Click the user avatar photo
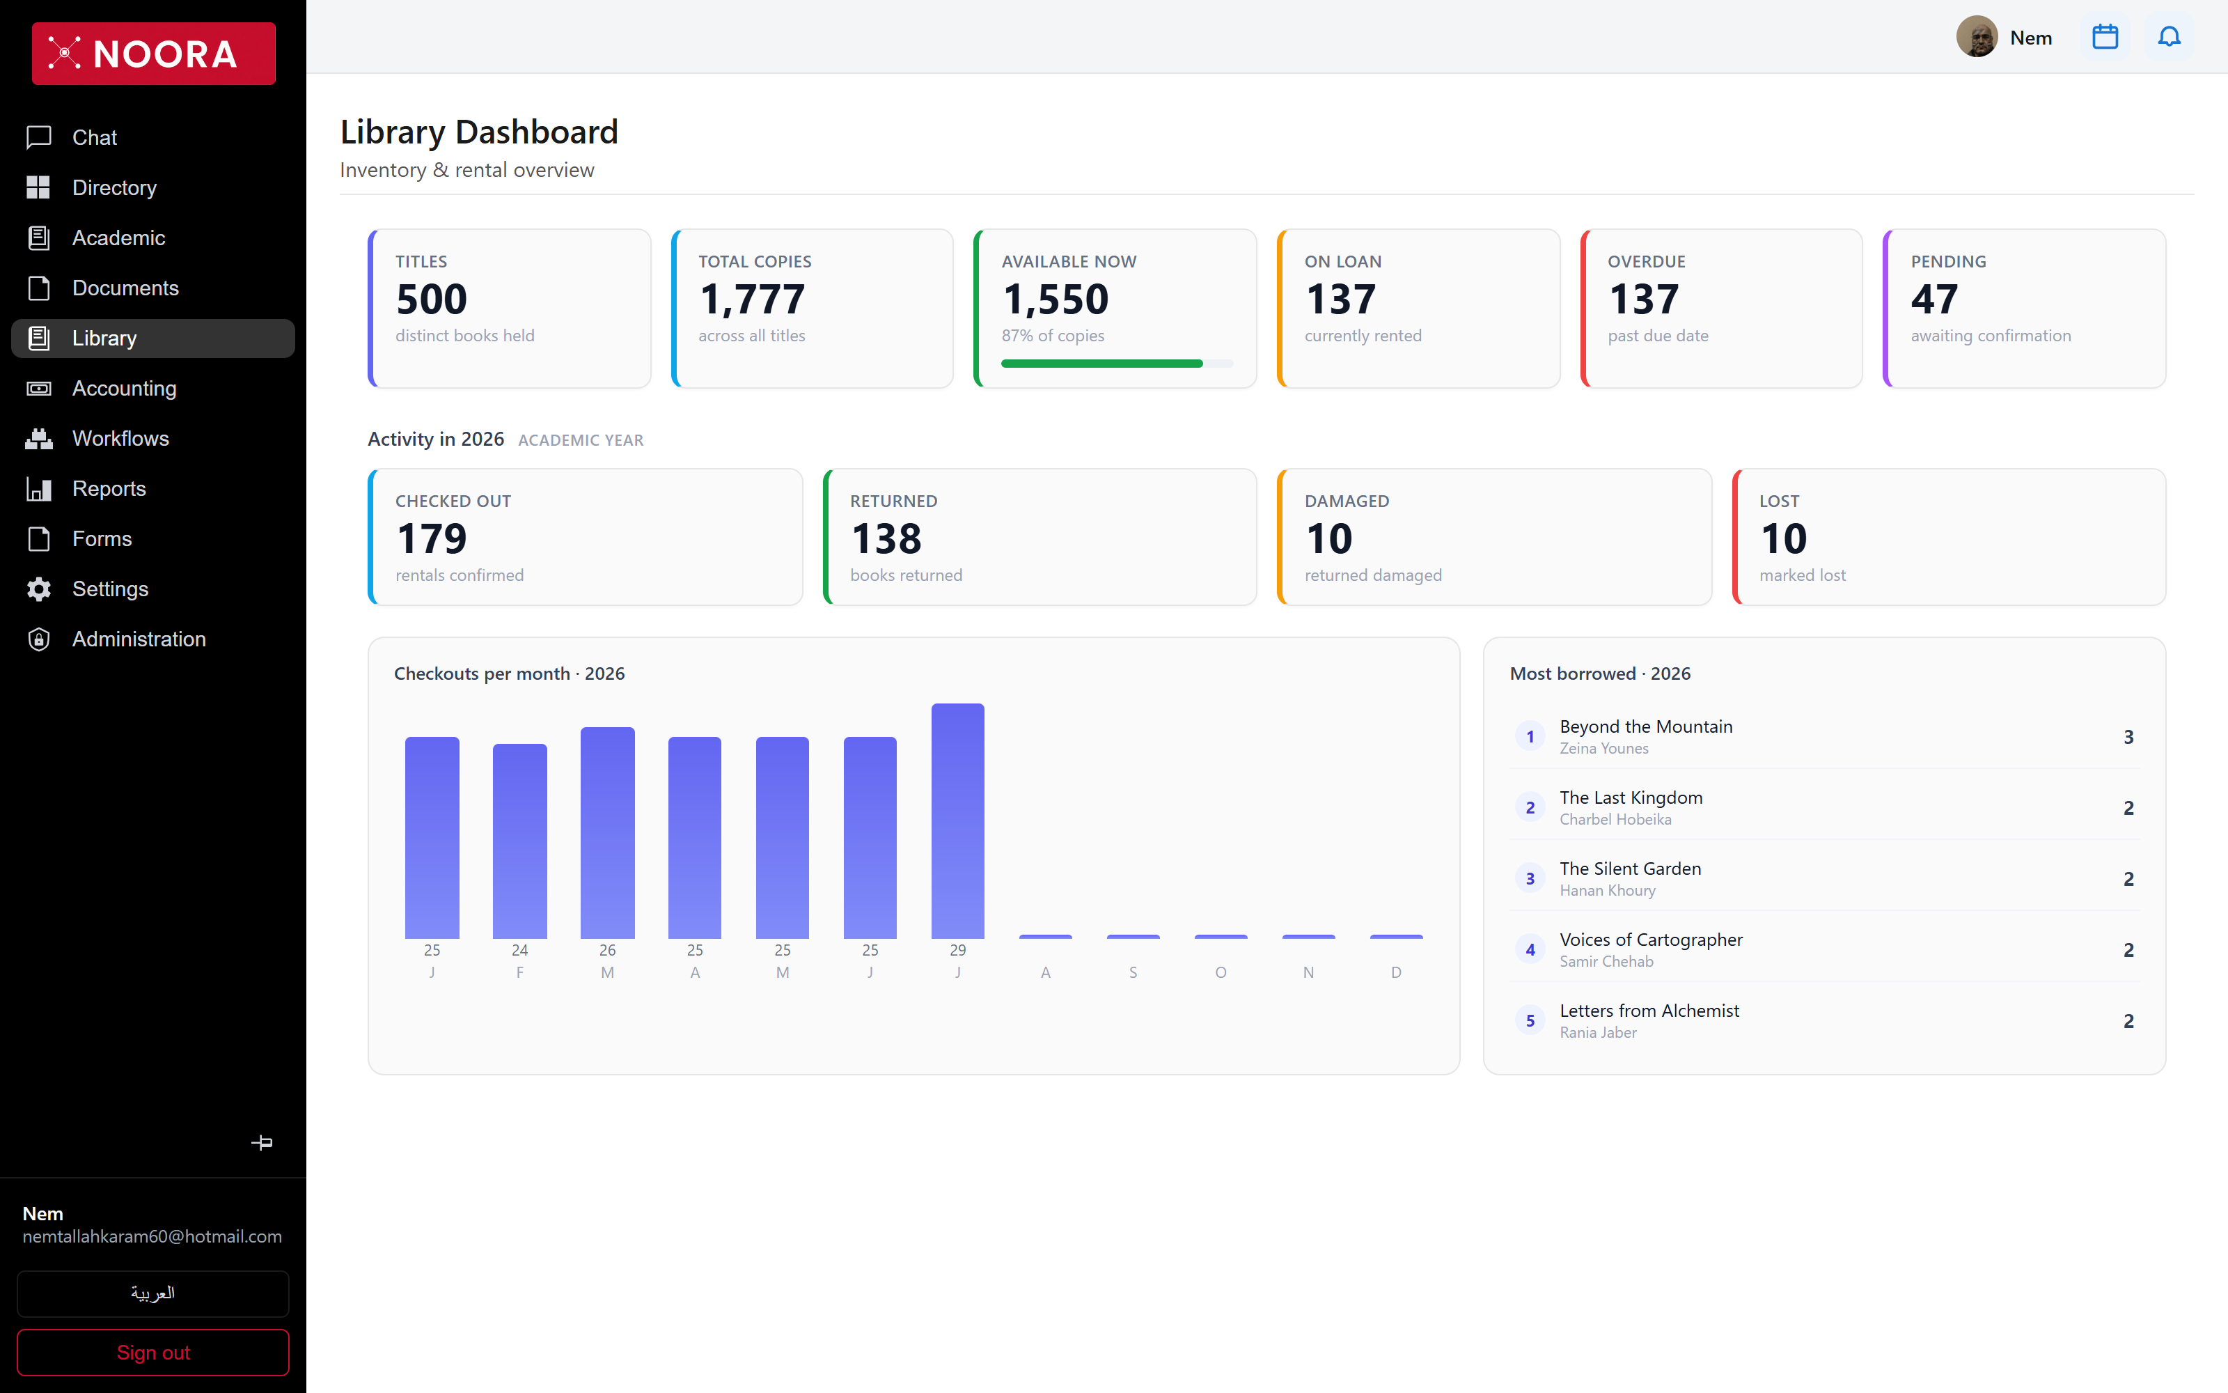 point(1977,37)
